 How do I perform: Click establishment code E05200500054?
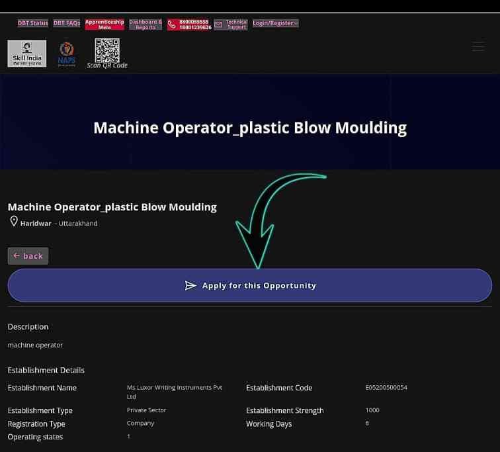coord(386,387)
